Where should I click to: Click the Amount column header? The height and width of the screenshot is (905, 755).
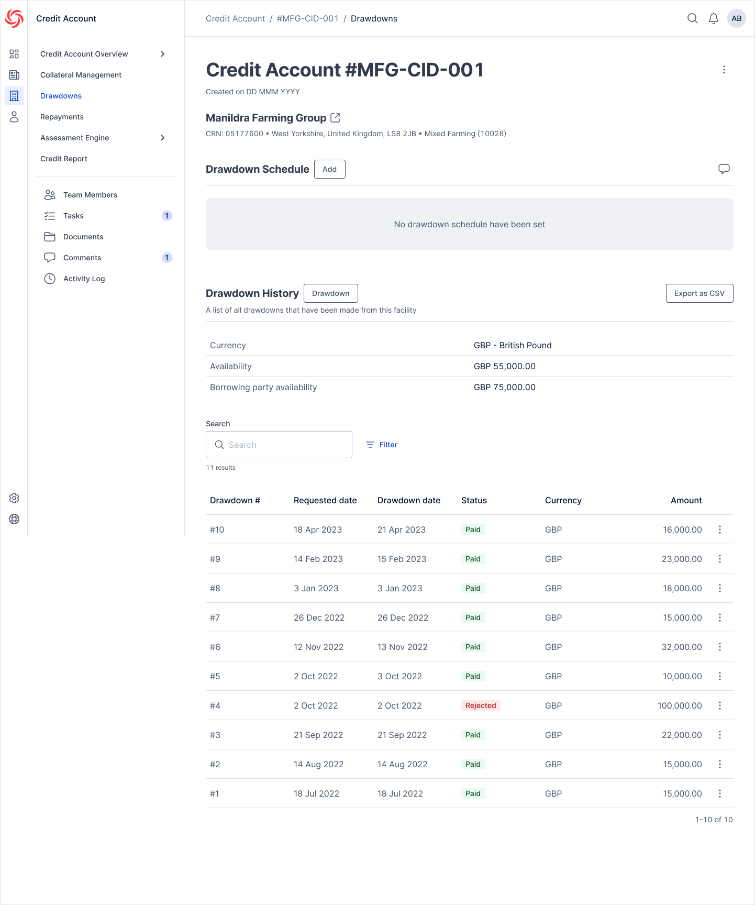686,500
